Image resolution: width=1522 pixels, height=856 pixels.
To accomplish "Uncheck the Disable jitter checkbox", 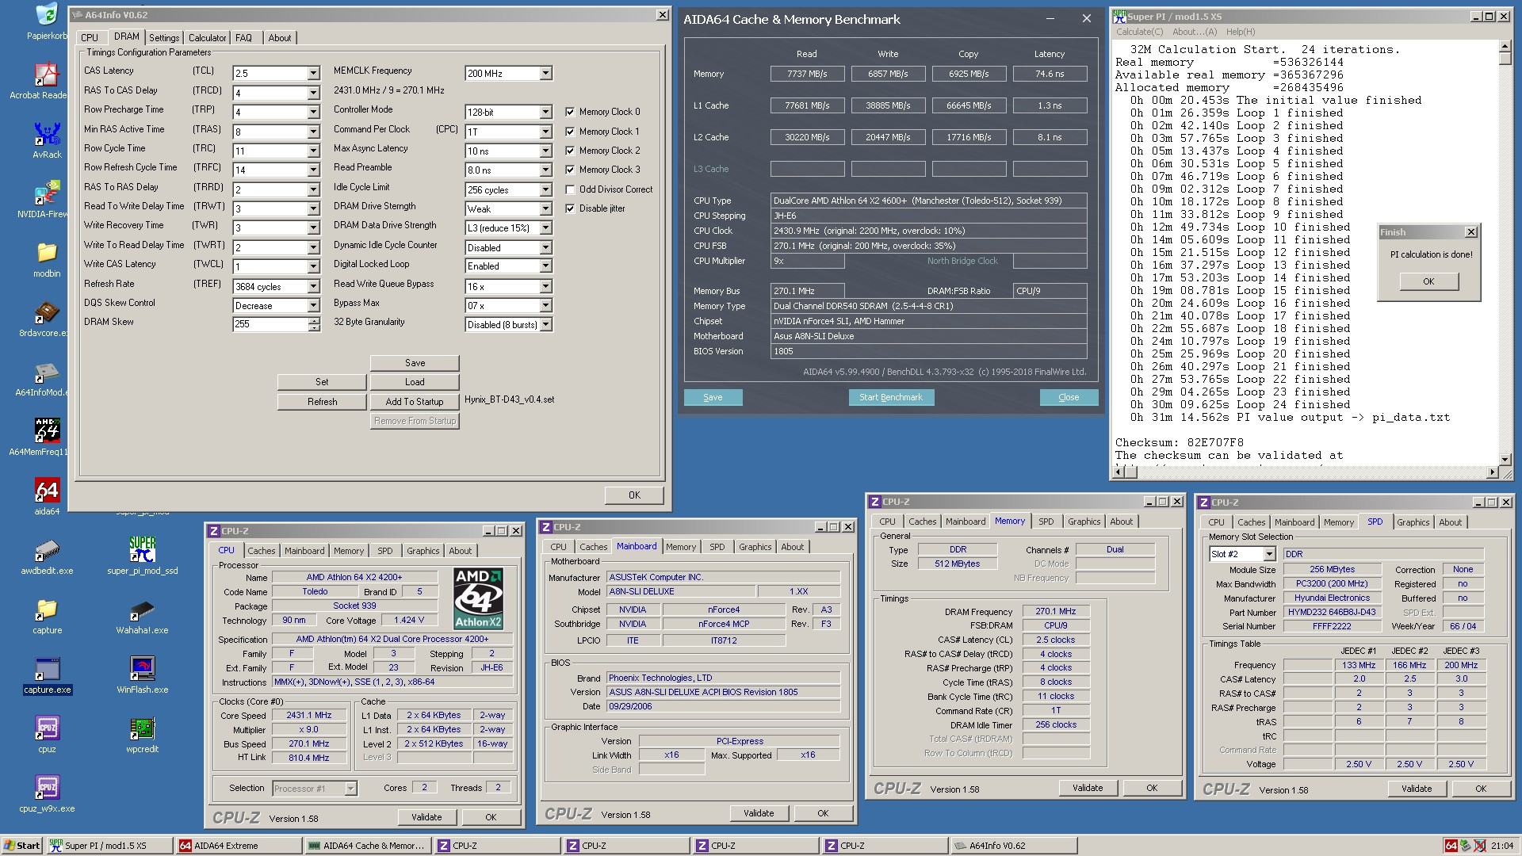I will [570, 208].
